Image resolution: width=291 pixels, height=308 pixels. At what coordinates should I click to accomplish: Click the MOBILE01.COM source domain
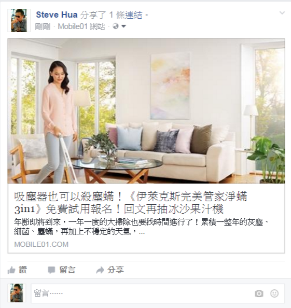tap(41, 244)
